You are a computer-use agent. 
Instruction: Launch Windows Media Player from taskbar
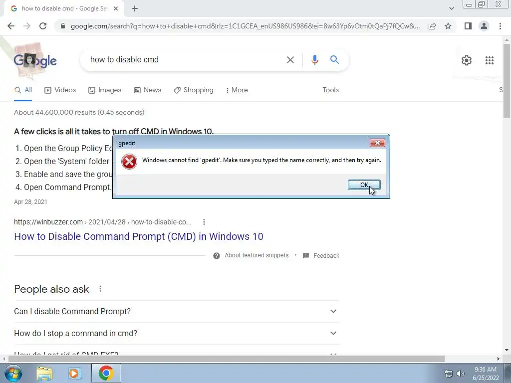click(74, 374)
